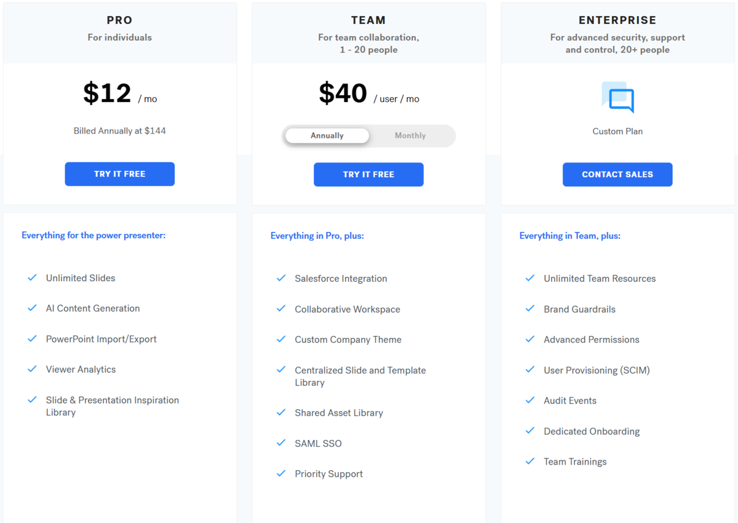Click 'Everything in Team, plus:' text

tap(570, 236)
